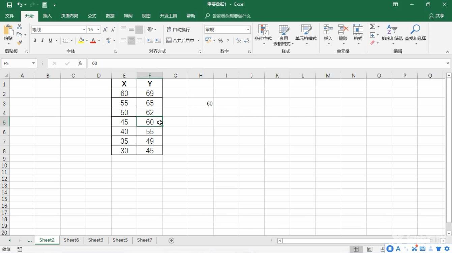Click 合并后居中 merge and center button
Image resolution: width=452 pixels, height=253 pixels.
(180, 40)
